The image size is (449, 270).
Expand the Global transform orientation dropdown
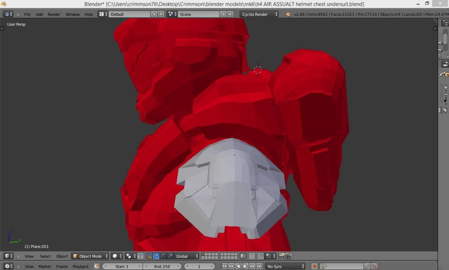(187, 256)
